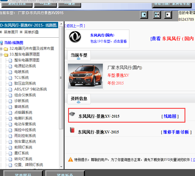This screenshot has height=176, width=195.
Task: Click the 返回上一页 link
Action: (x=75, y=26)
